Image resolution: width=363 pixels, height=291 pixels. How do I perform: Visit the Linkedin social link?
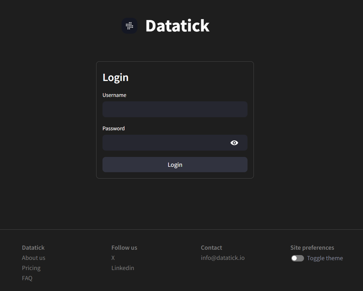[123, 268]
